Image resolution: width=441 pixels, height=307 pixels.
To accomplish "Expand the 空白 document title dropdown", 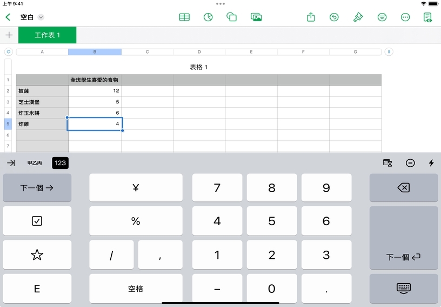I will tap(41, 17).
